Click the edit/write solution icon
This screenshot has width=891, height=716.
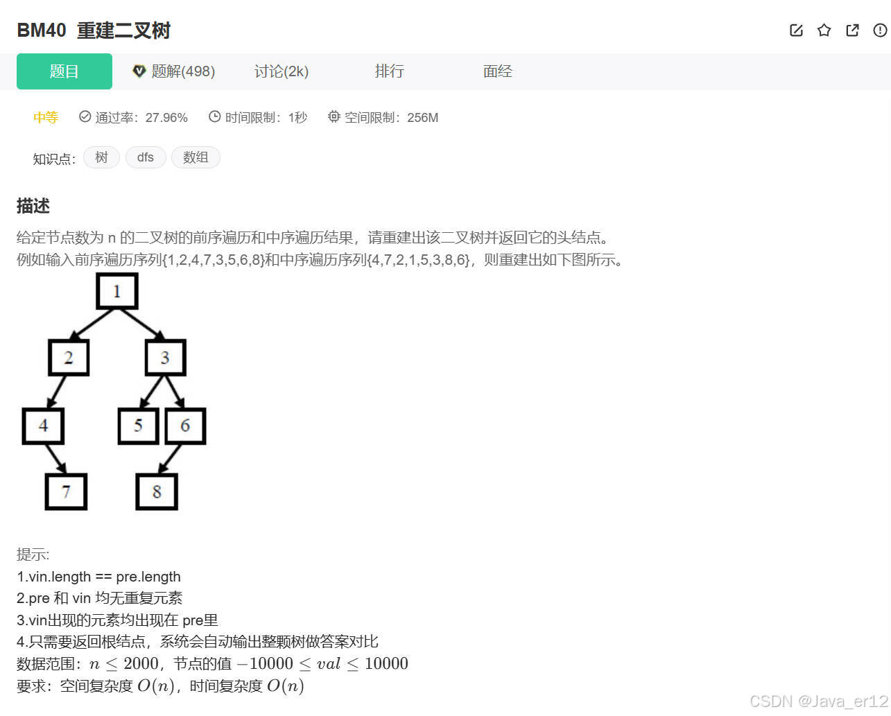click(795, 30)
